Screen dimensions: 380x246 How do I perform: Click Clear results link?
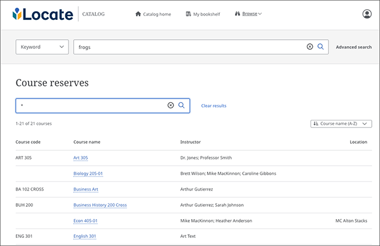(213, 106)
